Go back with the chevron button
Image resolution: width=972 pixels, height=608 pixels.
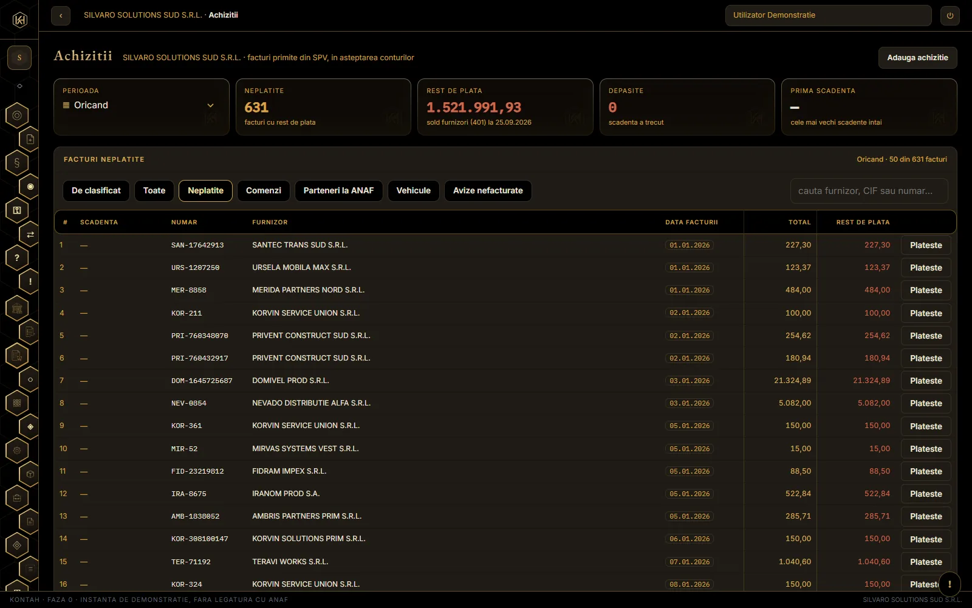(x=61, y=16)
